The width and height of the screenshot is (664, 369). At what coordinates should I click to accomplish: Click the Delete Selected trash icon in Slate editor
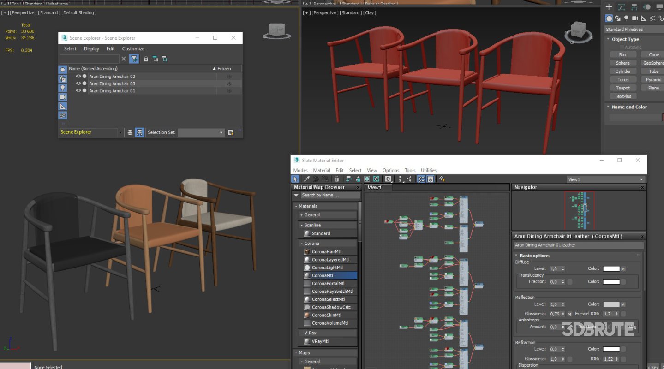[x=337, y=179]
